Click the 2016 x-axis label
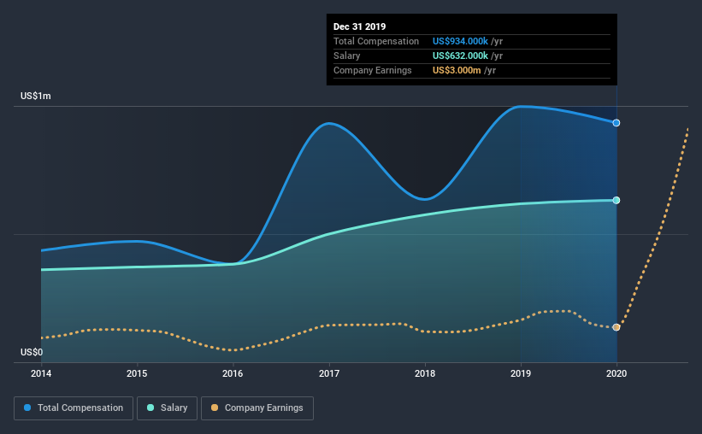The height and width of the screenshot is (434, 702). [x=233, y=373]
